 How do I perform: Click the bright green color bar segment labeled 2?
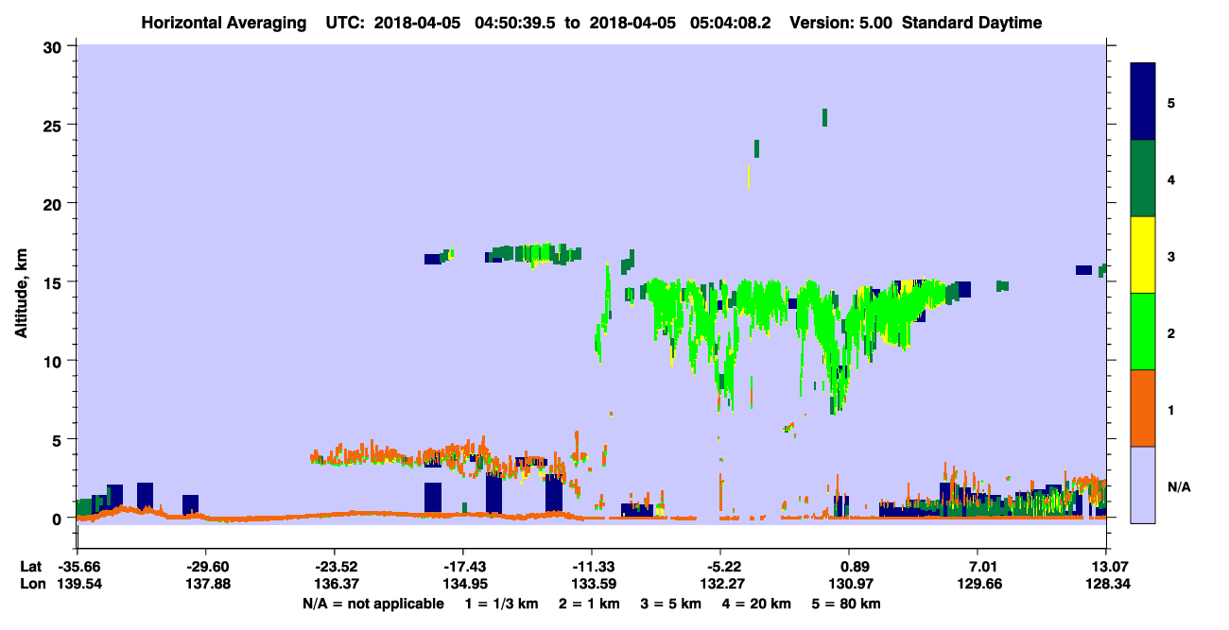(x=1143, y=332)
